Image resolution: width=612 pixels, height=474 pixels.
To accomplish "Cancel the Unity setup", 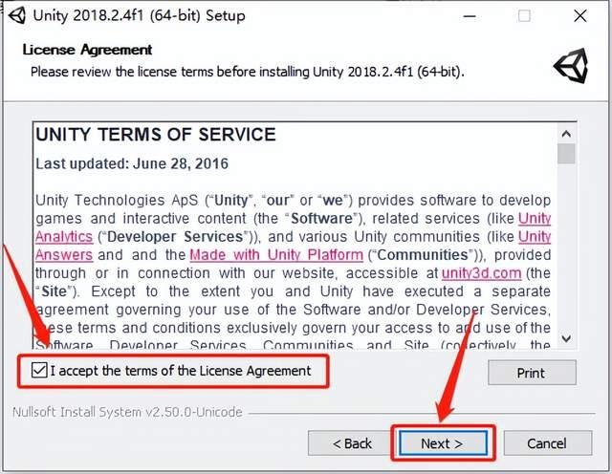I will click(547, 443).
